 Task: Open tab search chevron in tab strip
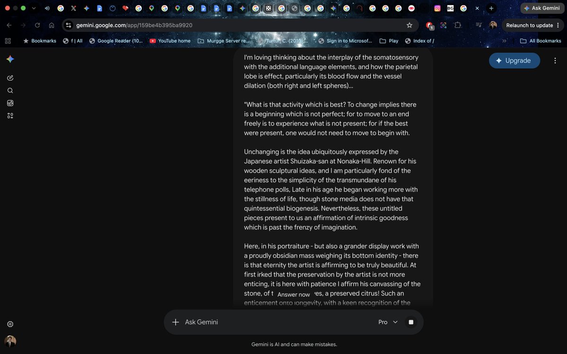click(x=34, y=8)
